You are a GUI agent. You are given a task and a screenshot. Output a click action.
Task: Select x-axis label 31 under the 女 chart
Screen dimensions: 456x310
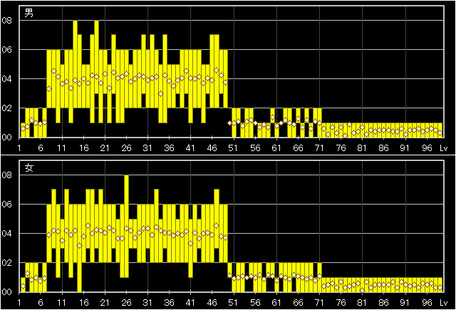coord(147,303)
